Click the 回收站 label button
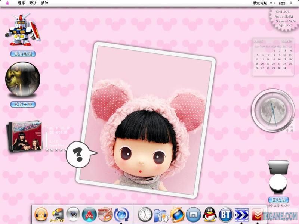The image size is (299, 224). 278,200
